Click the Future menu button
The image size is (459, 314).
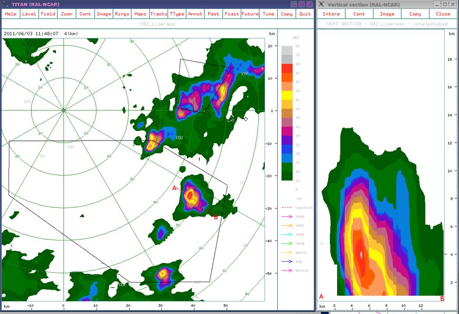pos(250,14)
